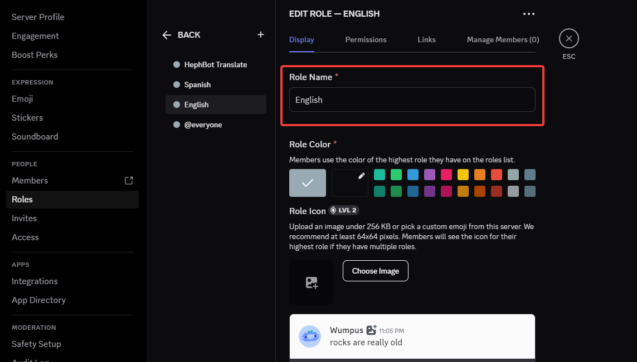This screenshot has height=362, width=637.
Task: Click the role icon upload placeholder
Action: [x=312, y=282]
